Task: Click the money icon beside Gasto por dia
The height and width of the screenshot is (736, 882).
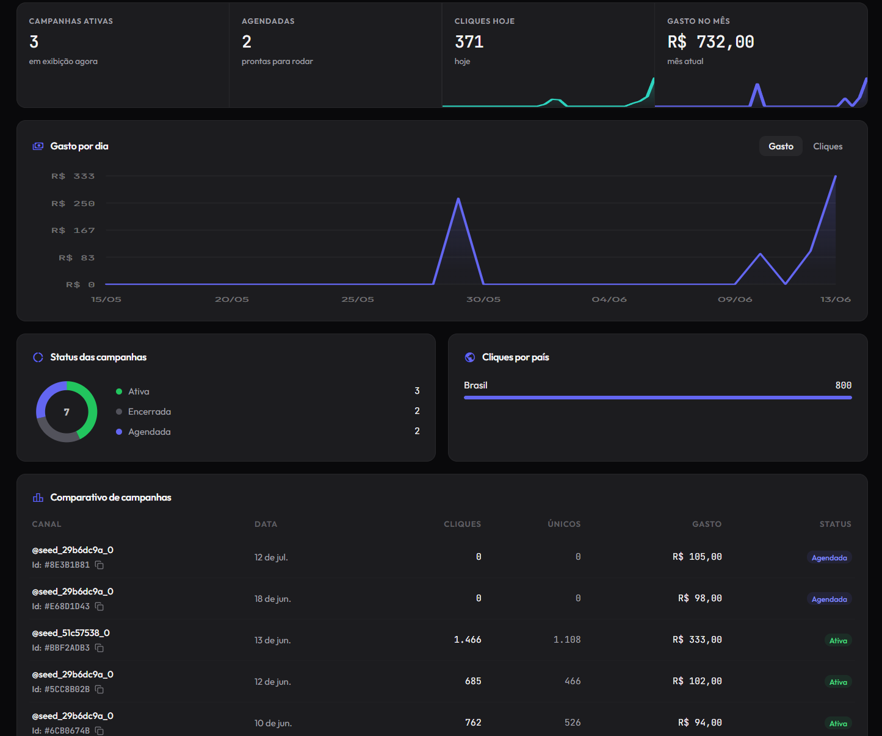Action: 38,146
